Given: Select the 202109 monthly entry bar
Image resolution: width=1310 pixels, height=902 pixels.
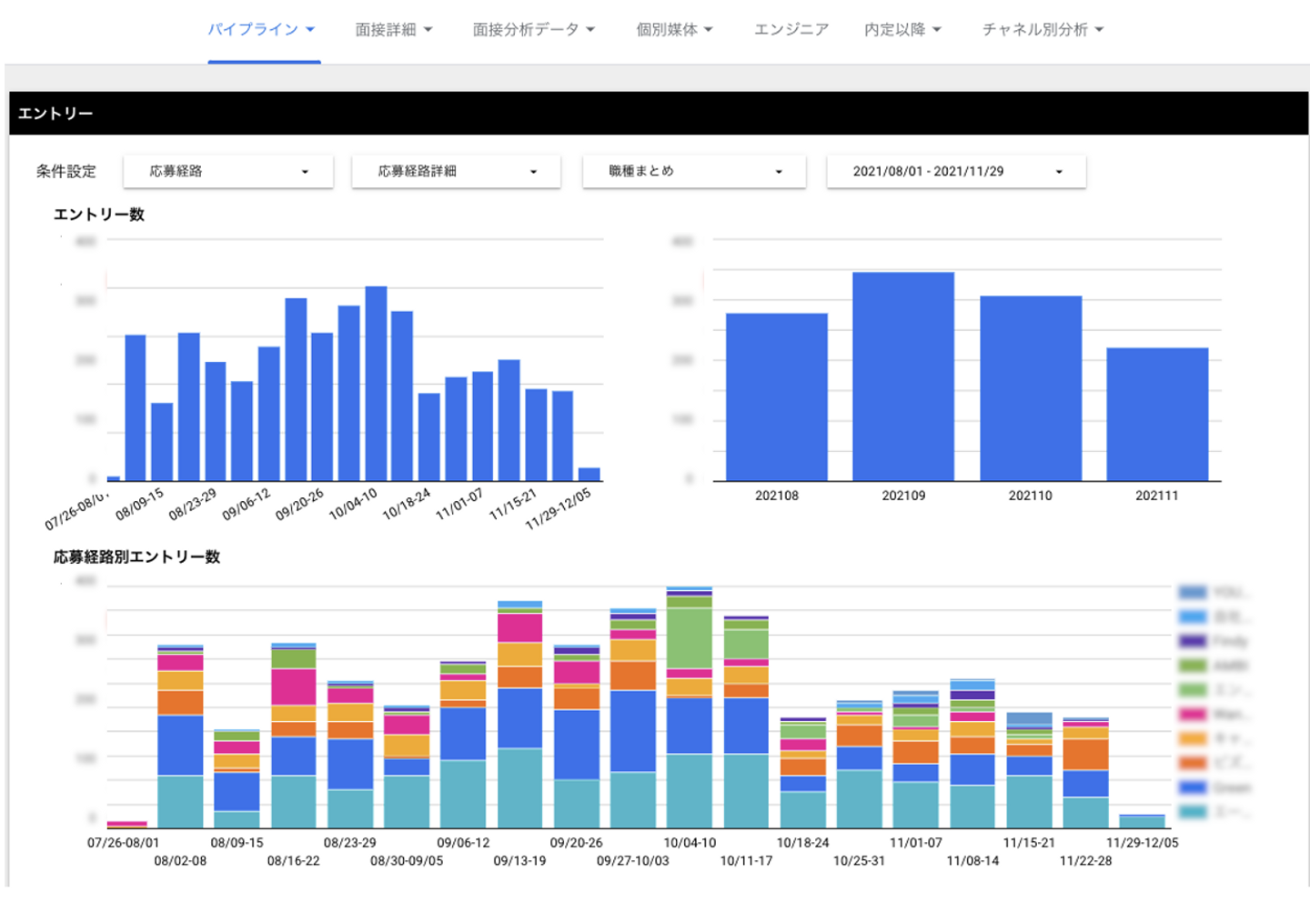Looking at the screenshot, I should click(x=903, y=376).
